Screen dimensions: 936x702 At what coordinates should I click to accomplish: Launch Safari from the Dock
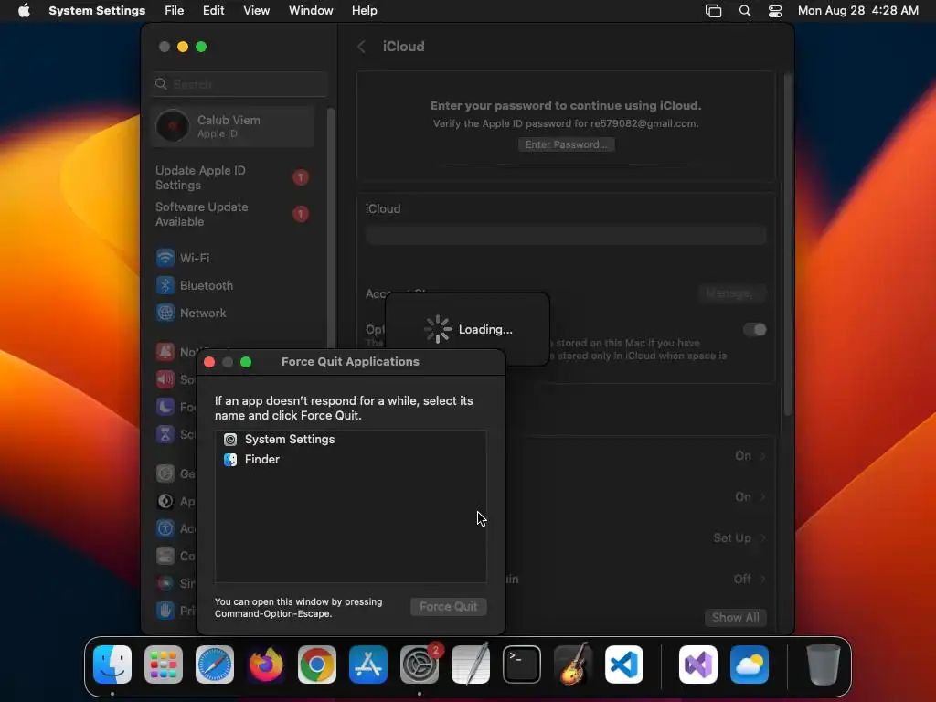pos(215,665)
